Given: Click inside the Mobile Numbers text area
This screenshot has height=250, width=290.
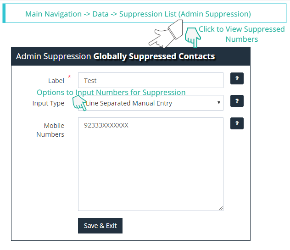Looking at the screenshot, I should (x=151, y=165).
